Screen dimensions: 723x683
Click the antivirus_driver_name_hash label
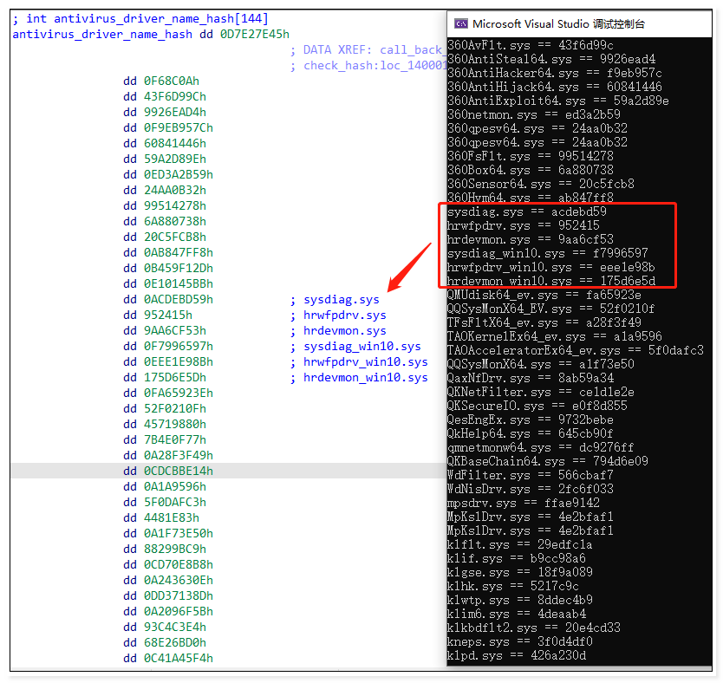click(102, 35)
